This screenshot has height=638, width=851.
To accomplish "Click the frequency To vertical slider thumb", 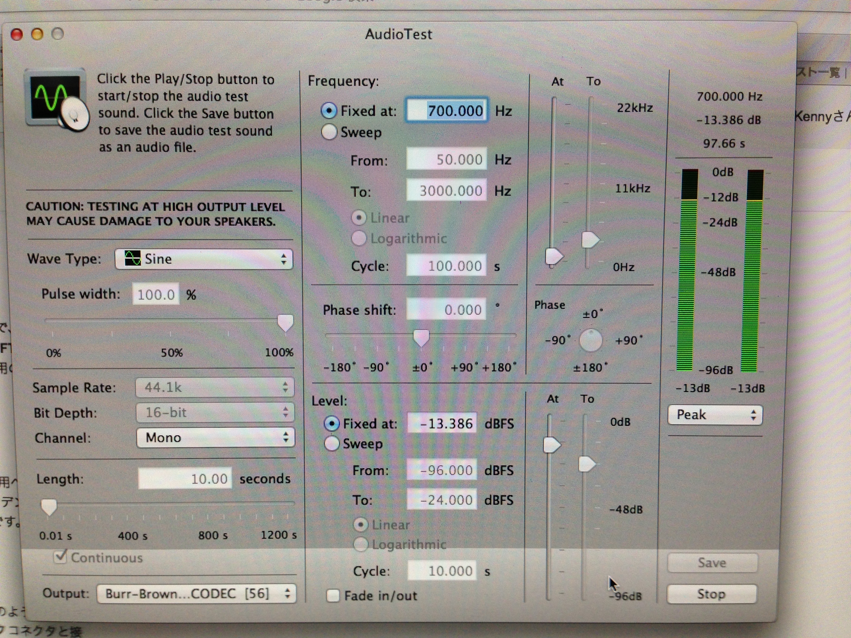I will pyautogui.click(x=591, y=240).
